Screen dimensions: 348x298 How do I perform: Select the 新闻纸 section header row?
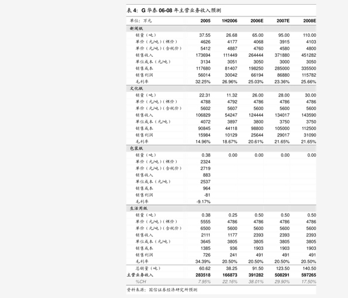[x=221, y=29]
